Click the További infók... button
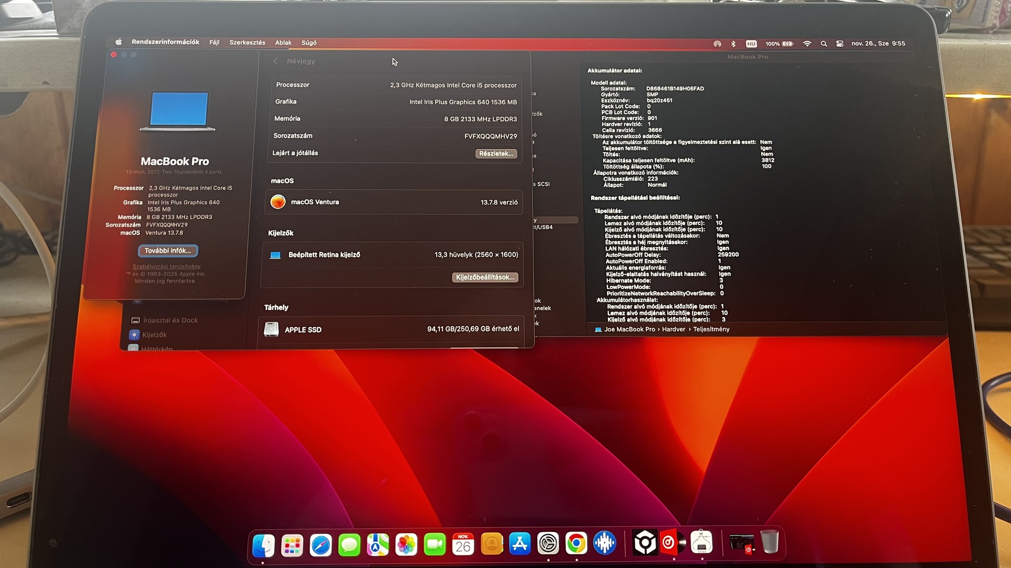Viewport: 1011px width, 568px height. [x=168, y=251]
